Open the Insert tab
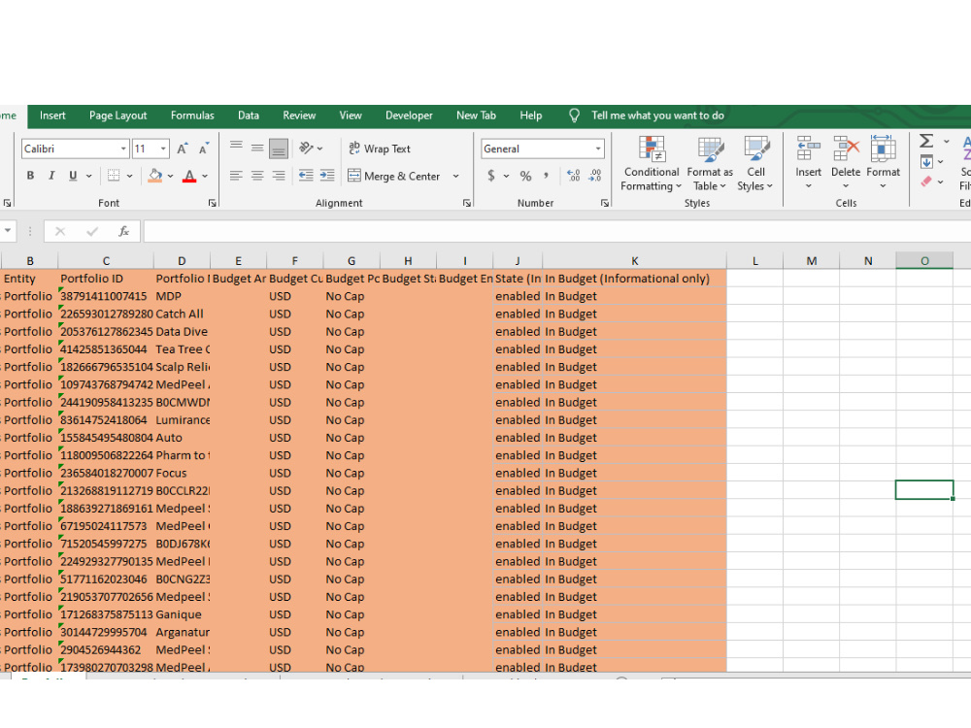This screenshot has height=728, width=971. click(52, 116)
